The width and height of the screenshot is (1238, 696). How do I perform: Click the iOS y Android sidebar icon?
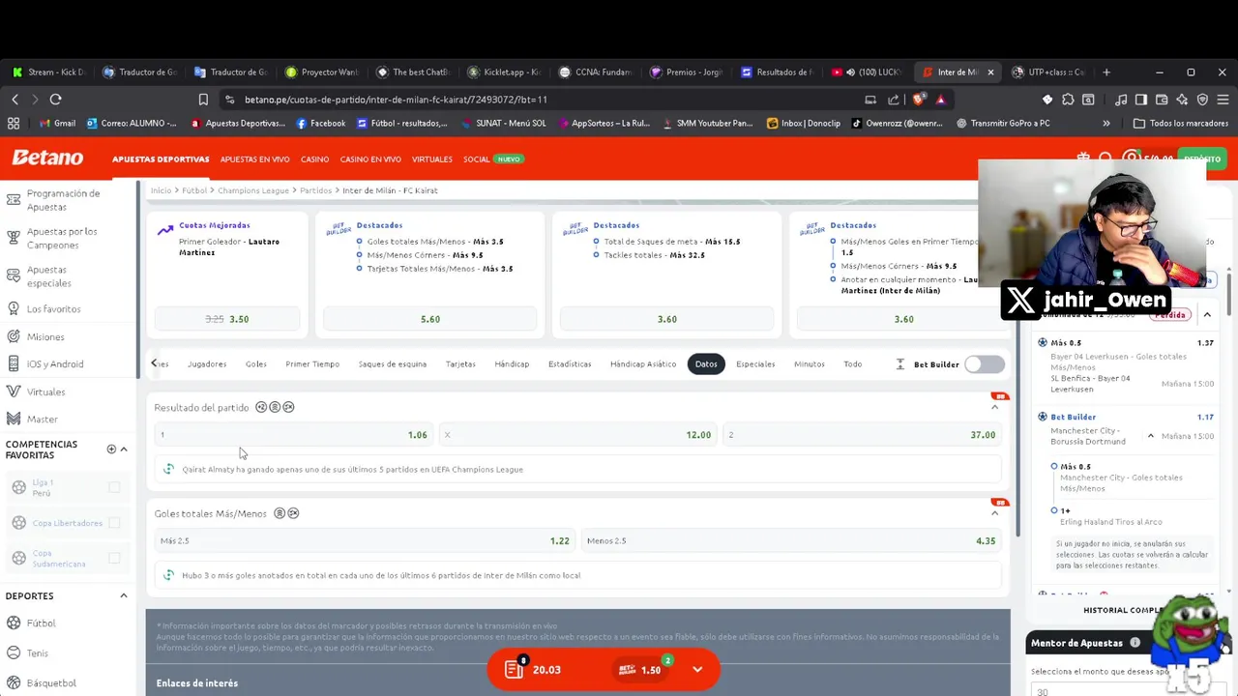pos(14,363)
